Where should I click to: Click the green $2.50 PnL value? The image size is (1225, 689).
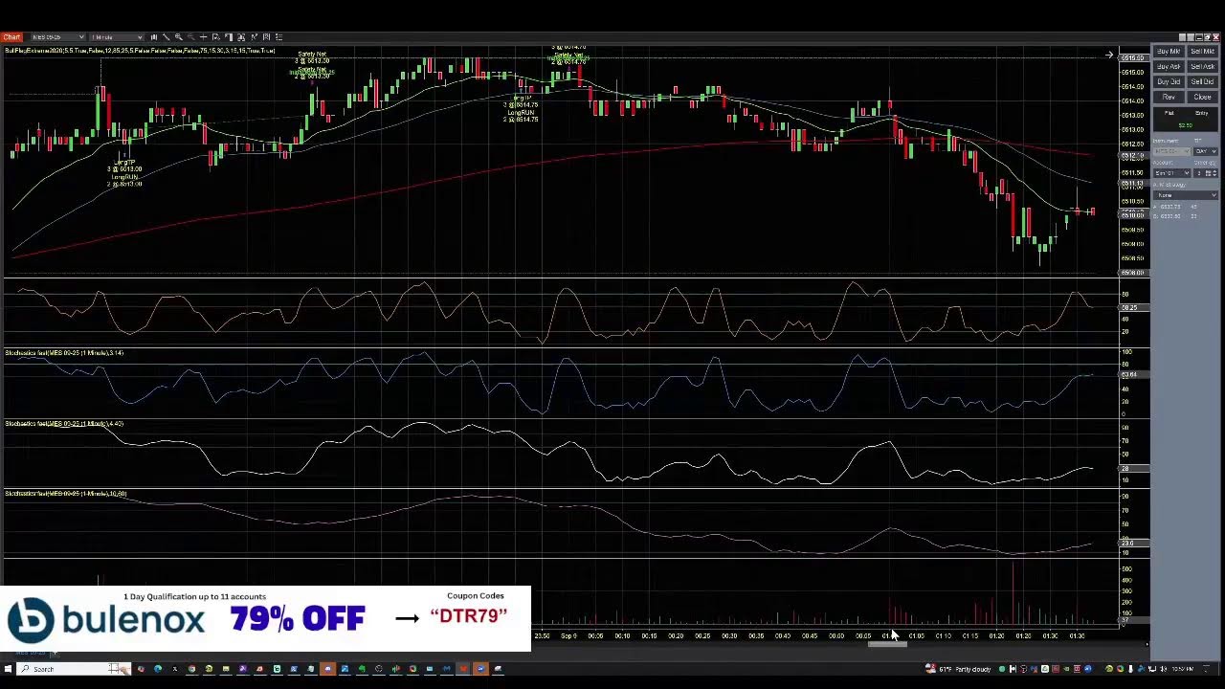[1186, 125]
